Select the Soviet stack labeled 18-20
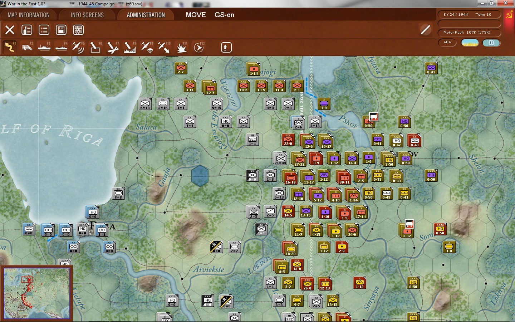The image size is (515, 322). point(290,249)
